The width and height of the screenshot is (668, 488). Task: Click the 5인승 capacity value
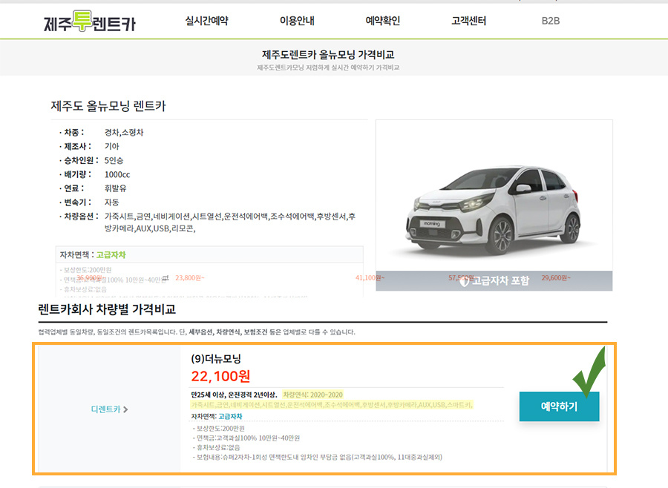coord(114,160)
